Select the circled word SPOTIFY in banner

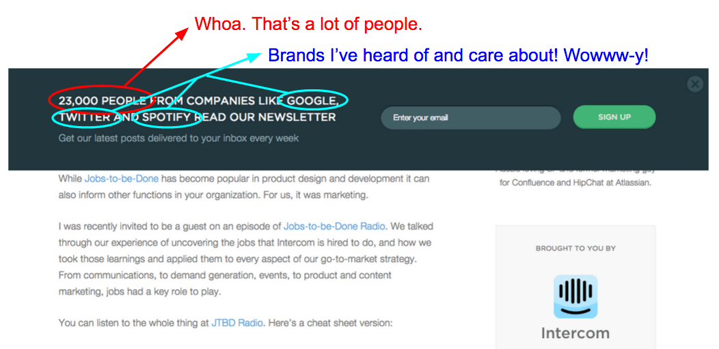point(167,117)
